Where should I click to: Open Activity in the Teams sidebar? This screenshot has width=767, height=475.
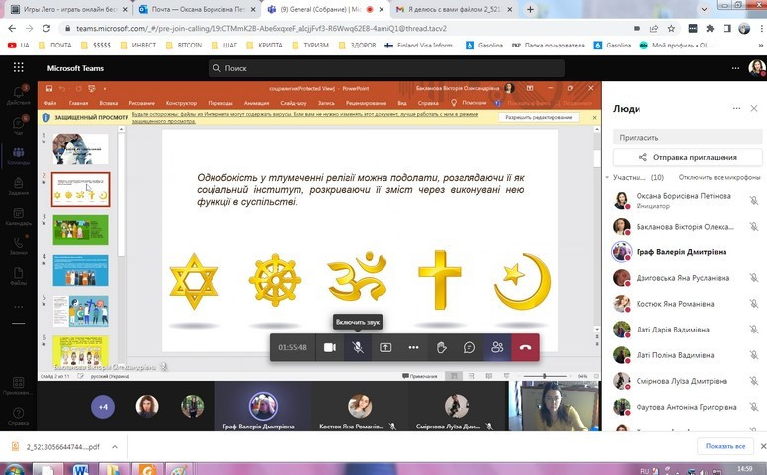[18, 95]
